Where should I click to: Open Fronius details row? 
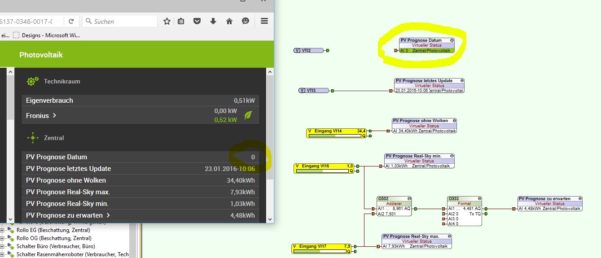41,116
